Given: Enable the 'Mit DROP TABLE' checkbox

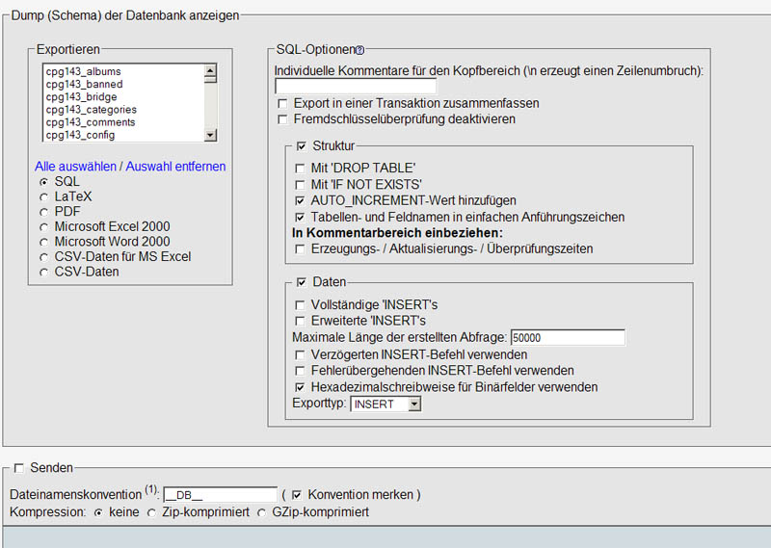Looking at the screenshot, I should [300, 168].
